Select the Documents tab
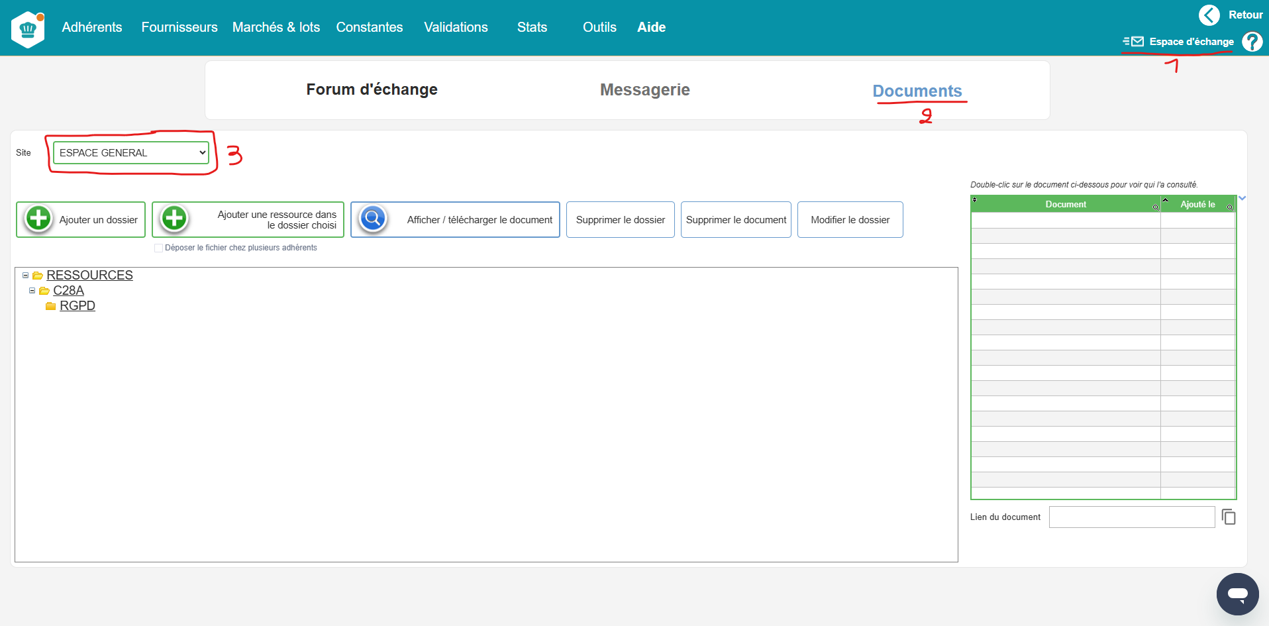The image size is (1269, 626). 917,91
